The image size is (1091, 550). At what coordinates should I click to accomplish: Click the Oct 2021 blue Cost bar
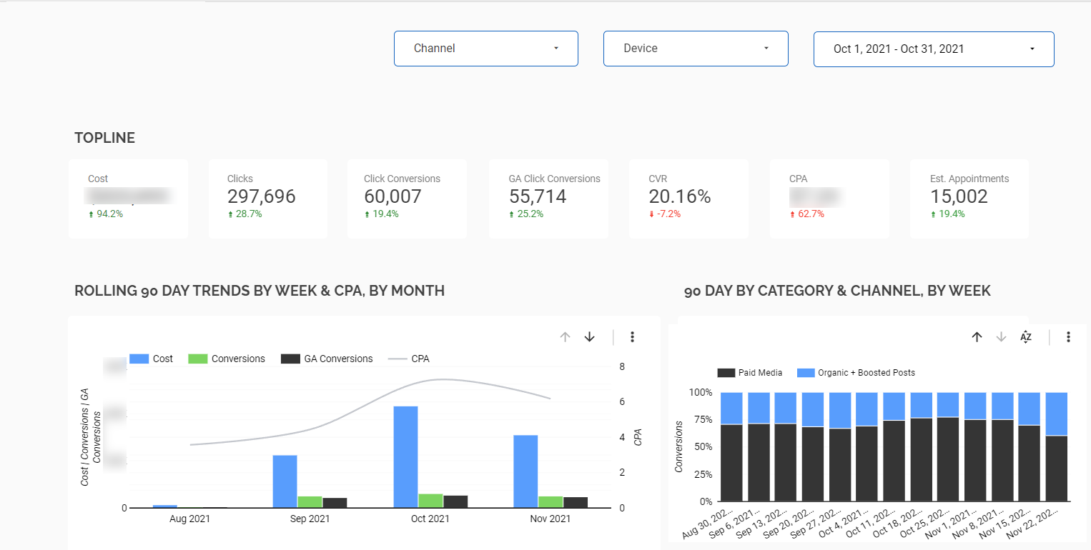405,457
